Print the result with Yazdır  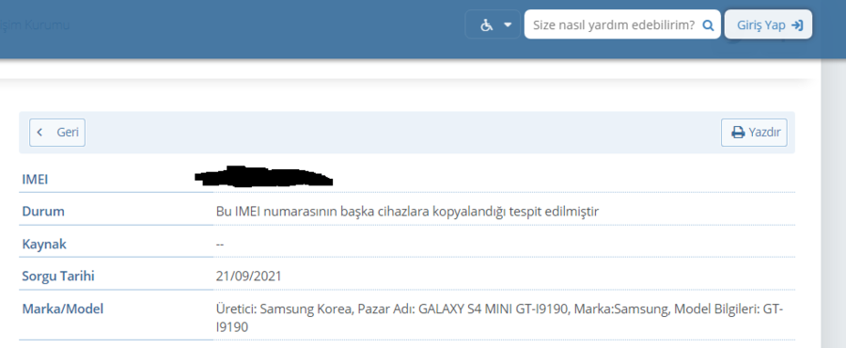[x=754, y=133]
